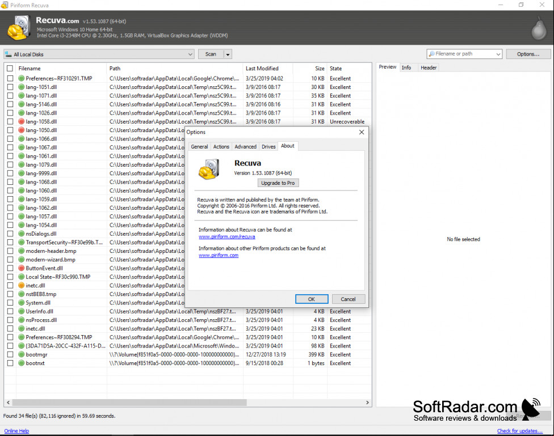This screenshot has height=436, width=554.
Task: Open the www.piriform.com/recuva link
Action: [x=227, y=236]
